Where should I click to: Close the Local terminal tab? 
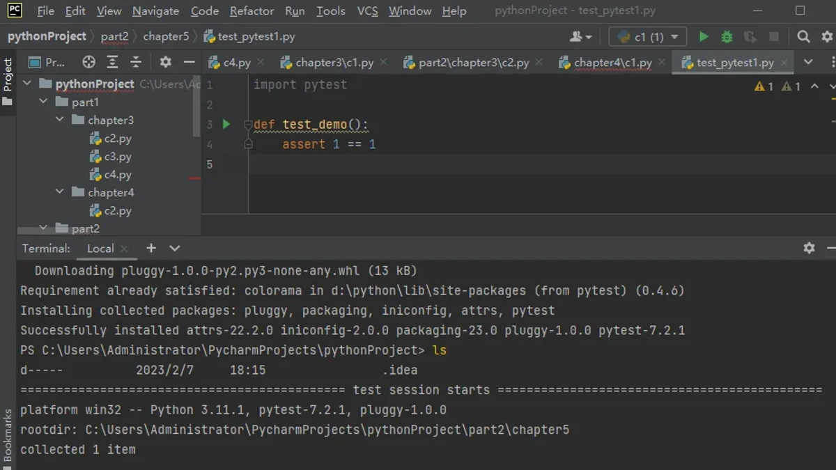tap(124, 249)
